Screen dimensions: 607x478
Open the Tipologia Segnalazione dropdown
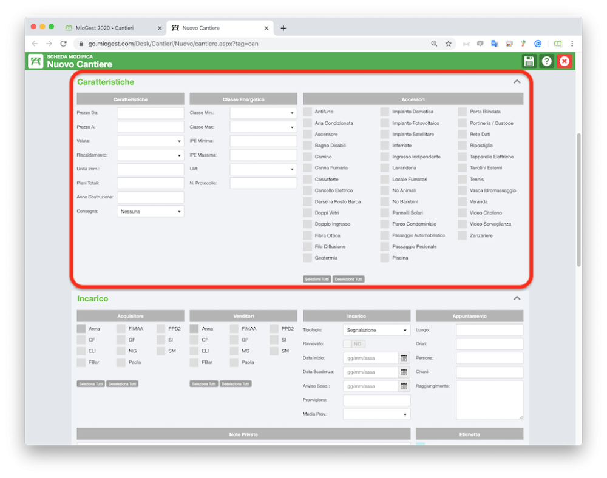click(377, 330)
